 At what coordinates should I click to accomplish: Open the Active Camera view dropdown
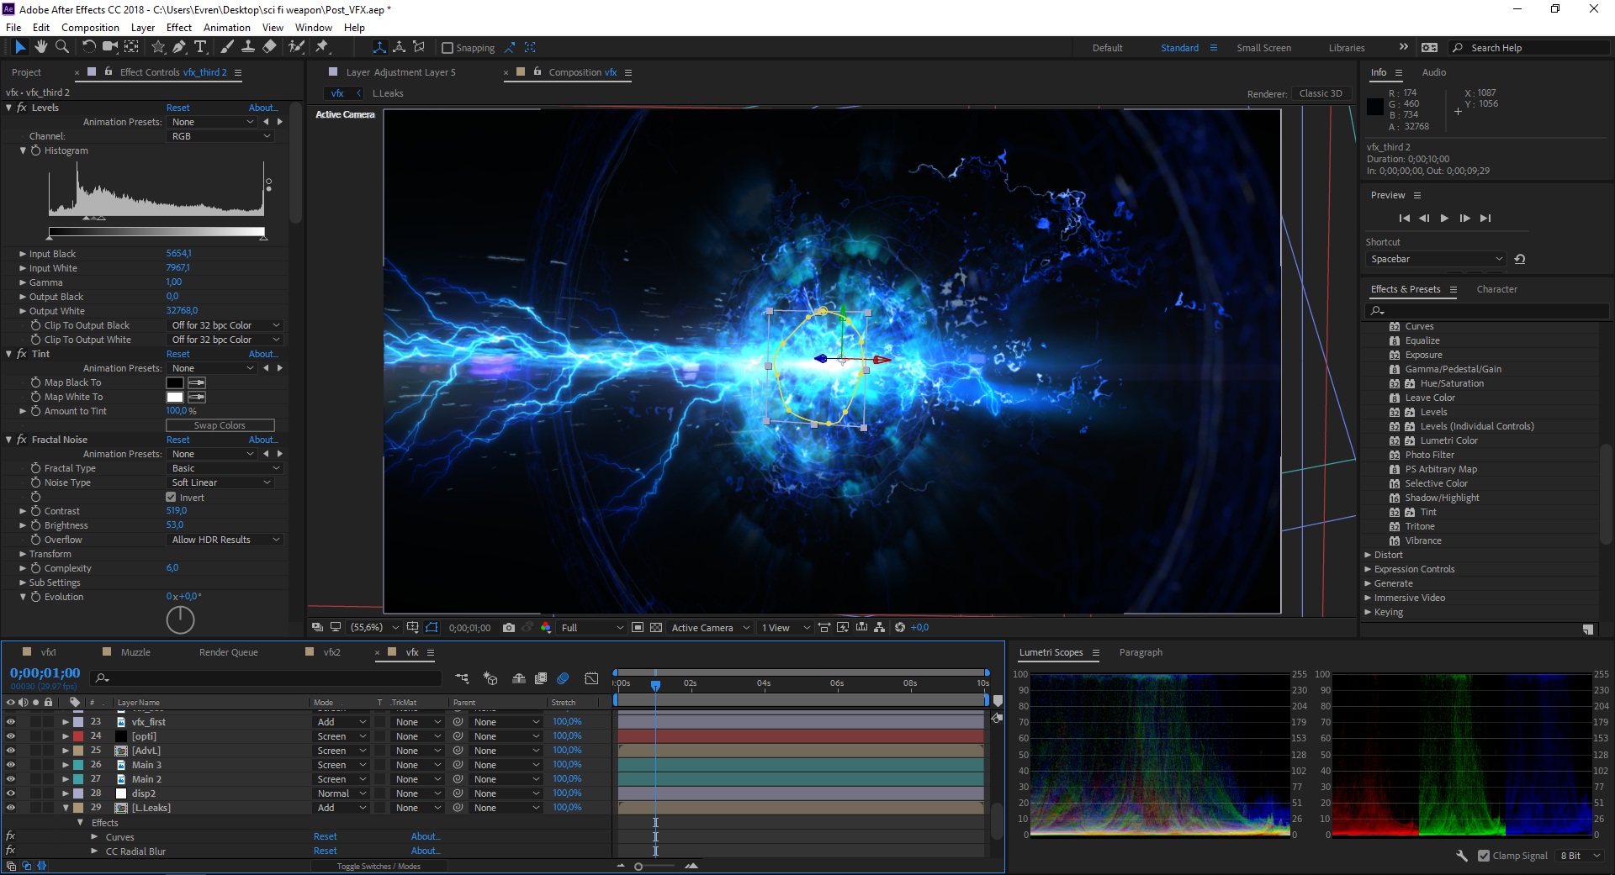click(x=710, y=628)
